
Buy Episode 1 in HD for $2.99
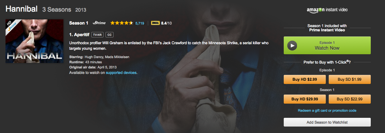click(305, 79)
